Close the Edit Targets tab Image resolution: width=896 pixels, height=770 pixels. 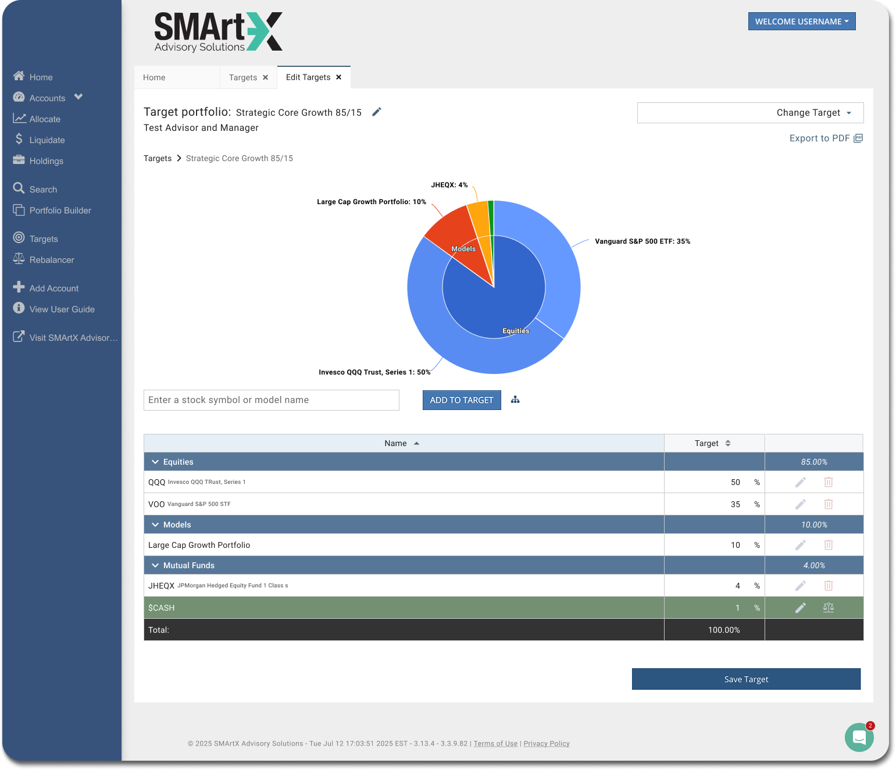click(x=339, y=77)
